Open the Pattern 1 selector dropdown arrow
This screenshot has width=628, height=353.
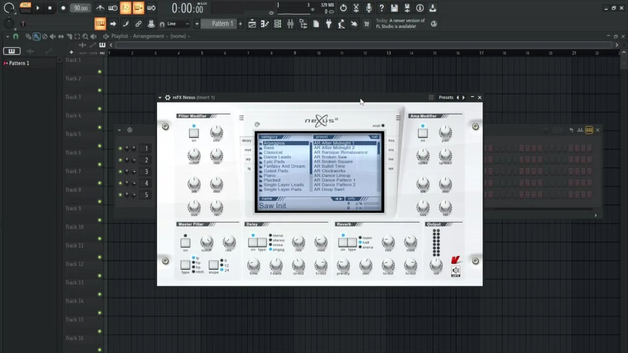[x=197, y=24]
